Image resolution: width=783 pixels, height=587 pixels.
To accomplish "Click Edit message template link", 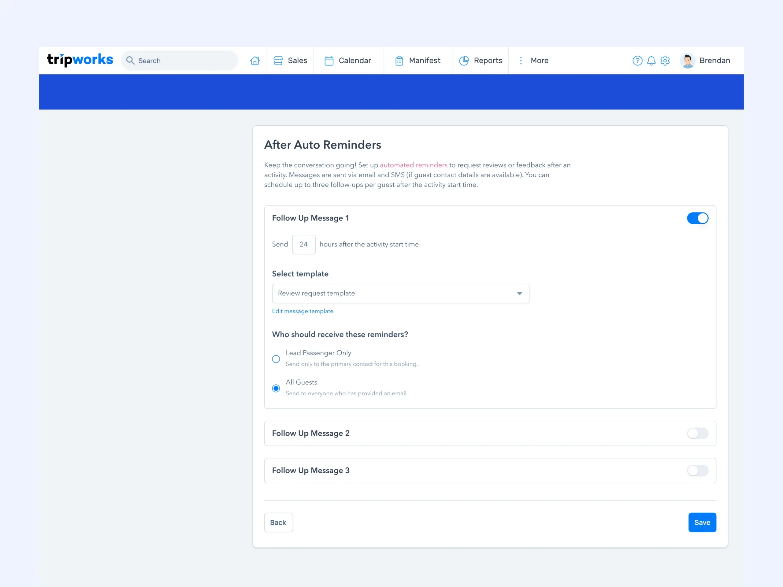I will tap(302, 311).
